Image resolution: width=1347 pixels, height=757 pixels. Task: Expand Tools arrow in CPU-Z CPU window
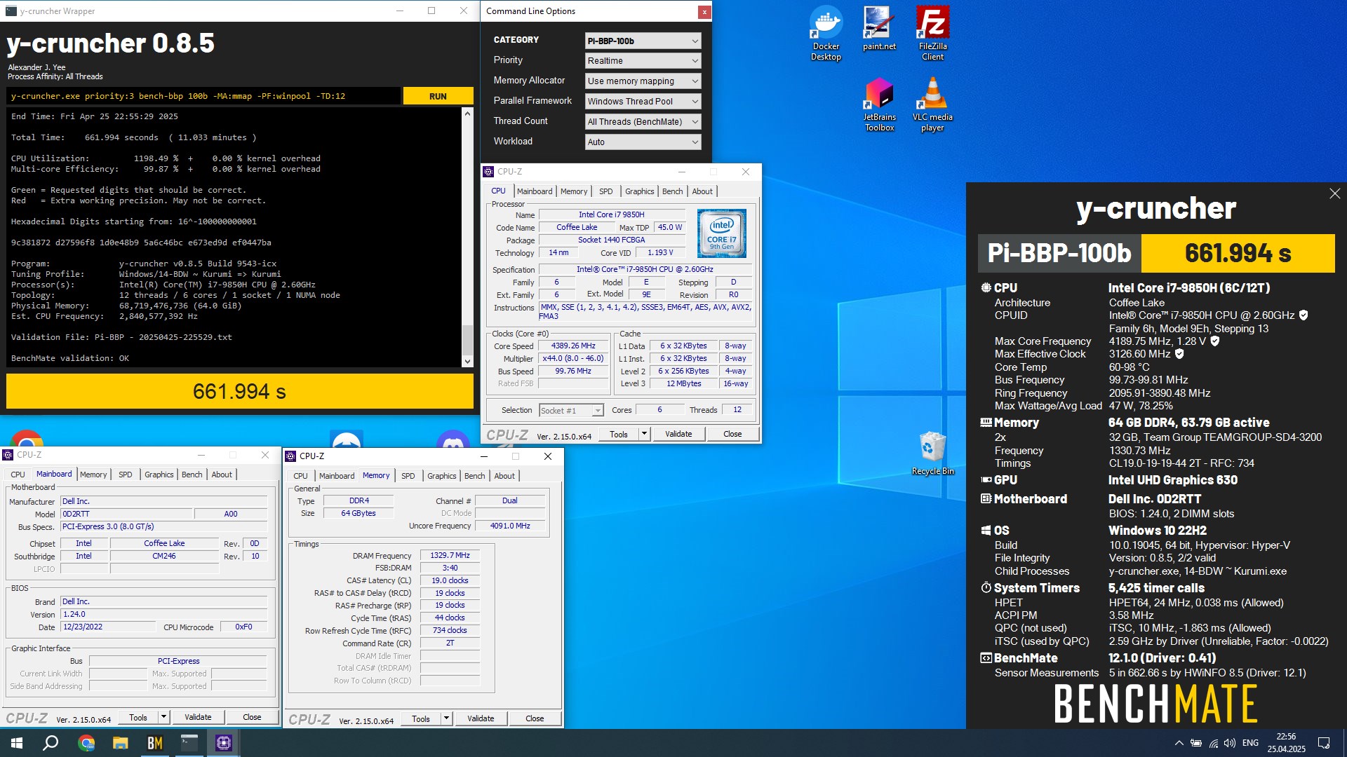tap(644, 434)
